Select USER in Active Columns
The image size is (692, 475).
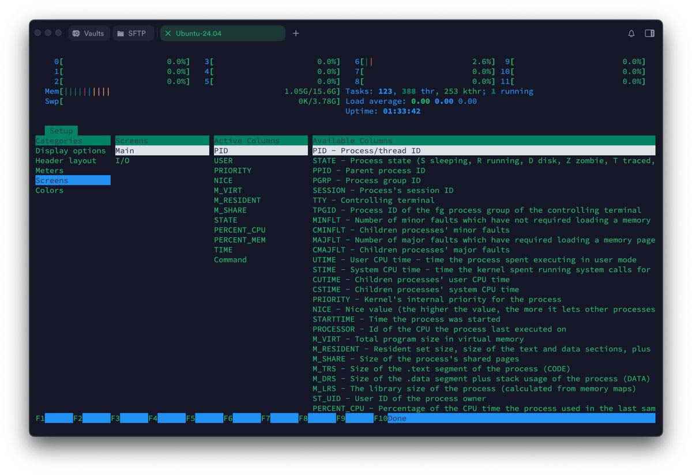click(261, 160)
